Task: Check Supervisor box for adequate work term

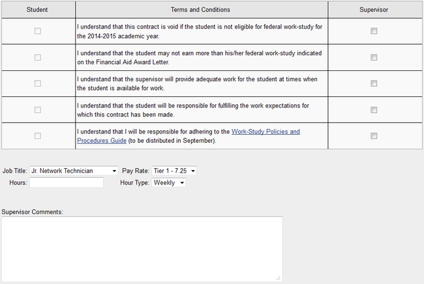Action: click(374, 83)
